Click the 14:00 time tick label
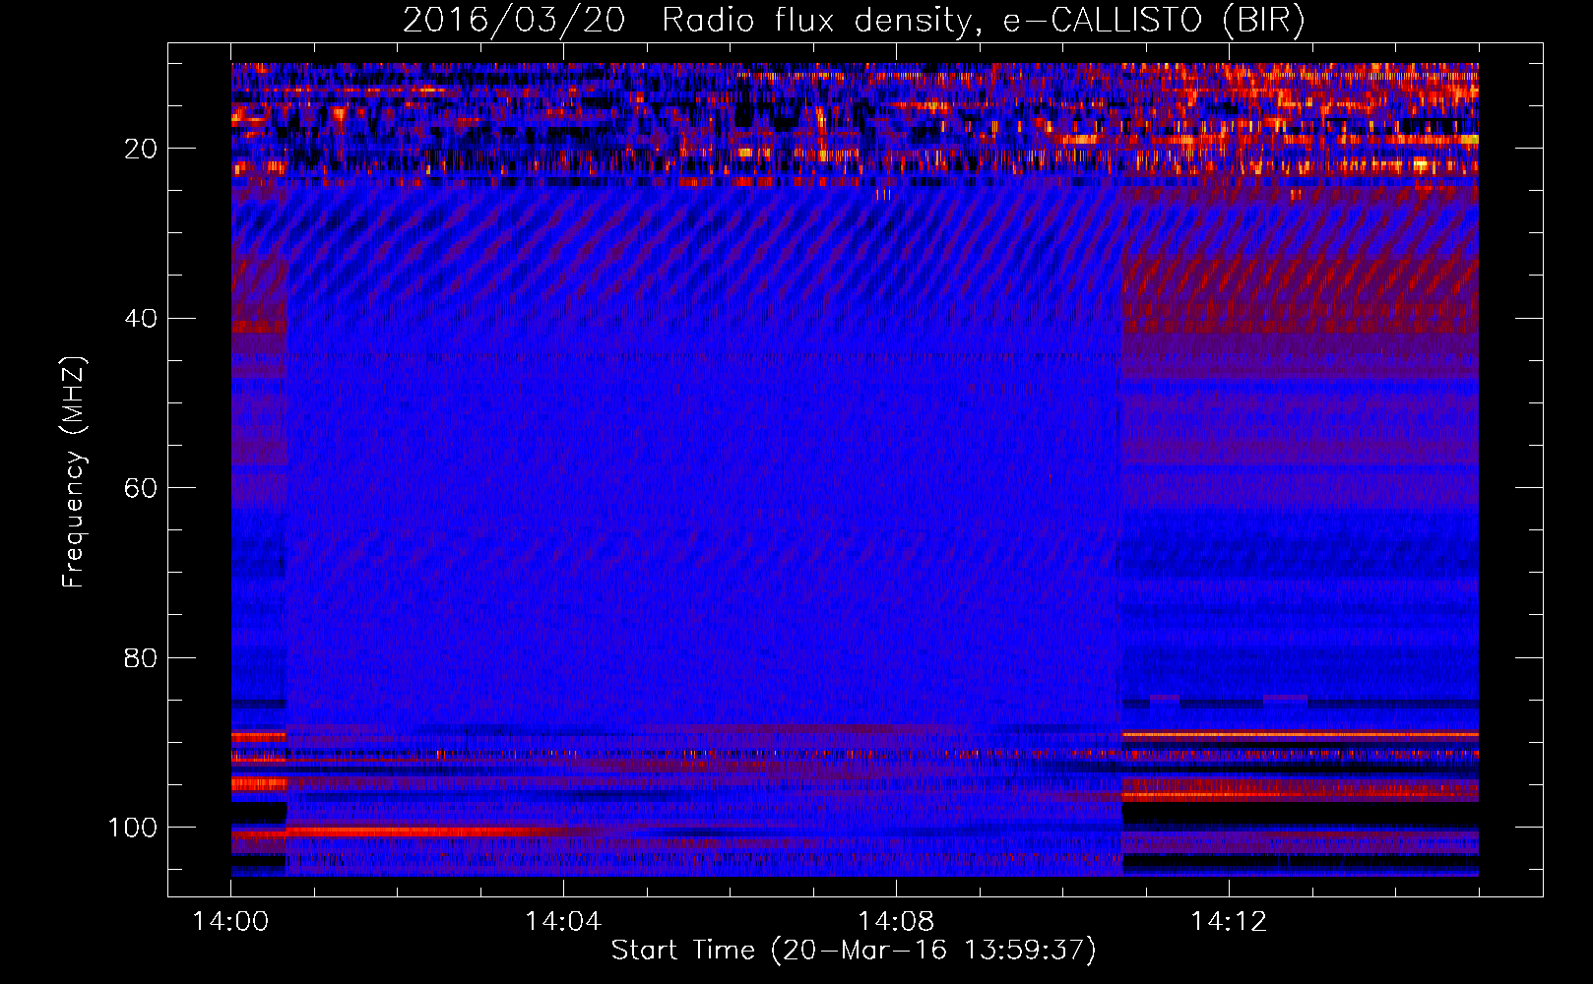Viewport: 1593px width, 984px height. pos(230,922)
